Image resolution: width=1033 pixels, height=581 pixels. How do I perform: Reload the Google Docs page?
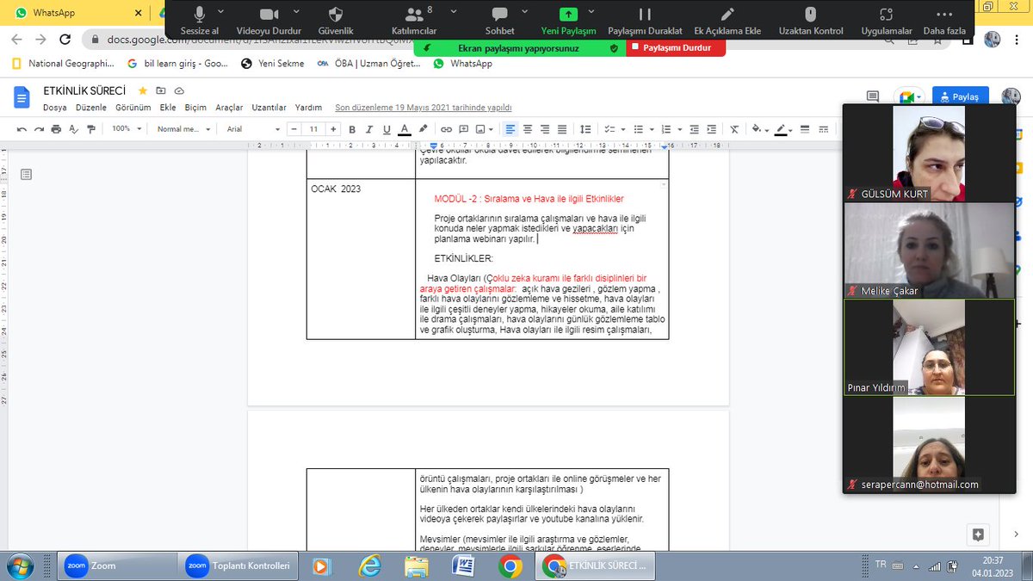(x=65, y=40)
